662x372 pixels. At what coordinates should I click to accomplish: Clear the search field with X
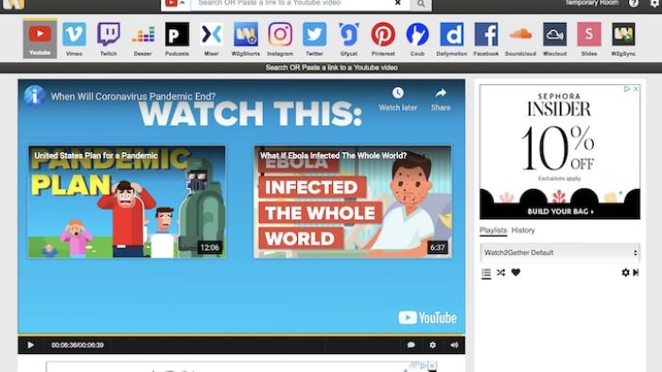(x=398, y=3)
